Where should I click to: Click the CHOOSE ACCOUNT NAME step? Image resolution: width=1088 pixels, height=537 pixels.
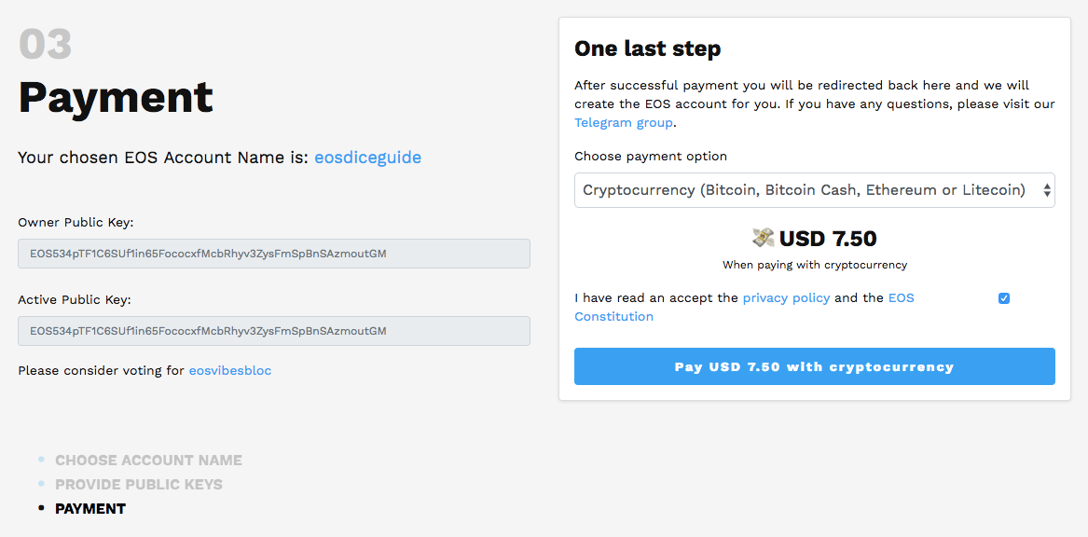[148, 460]
